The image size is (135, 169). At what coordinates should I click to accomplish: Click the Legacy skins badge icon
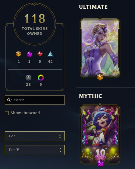[28, 78]
